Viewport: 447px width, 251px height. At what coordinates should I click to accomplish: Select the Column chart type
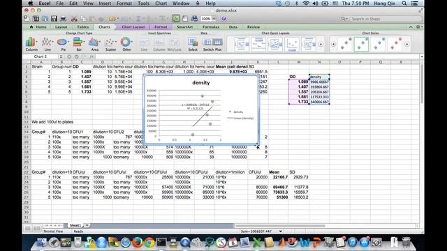[31, 44]
